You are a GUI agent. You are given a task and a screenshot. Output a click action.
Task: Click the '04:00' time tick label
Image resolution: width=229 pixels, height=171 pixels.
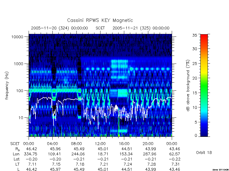click(52, 144)
